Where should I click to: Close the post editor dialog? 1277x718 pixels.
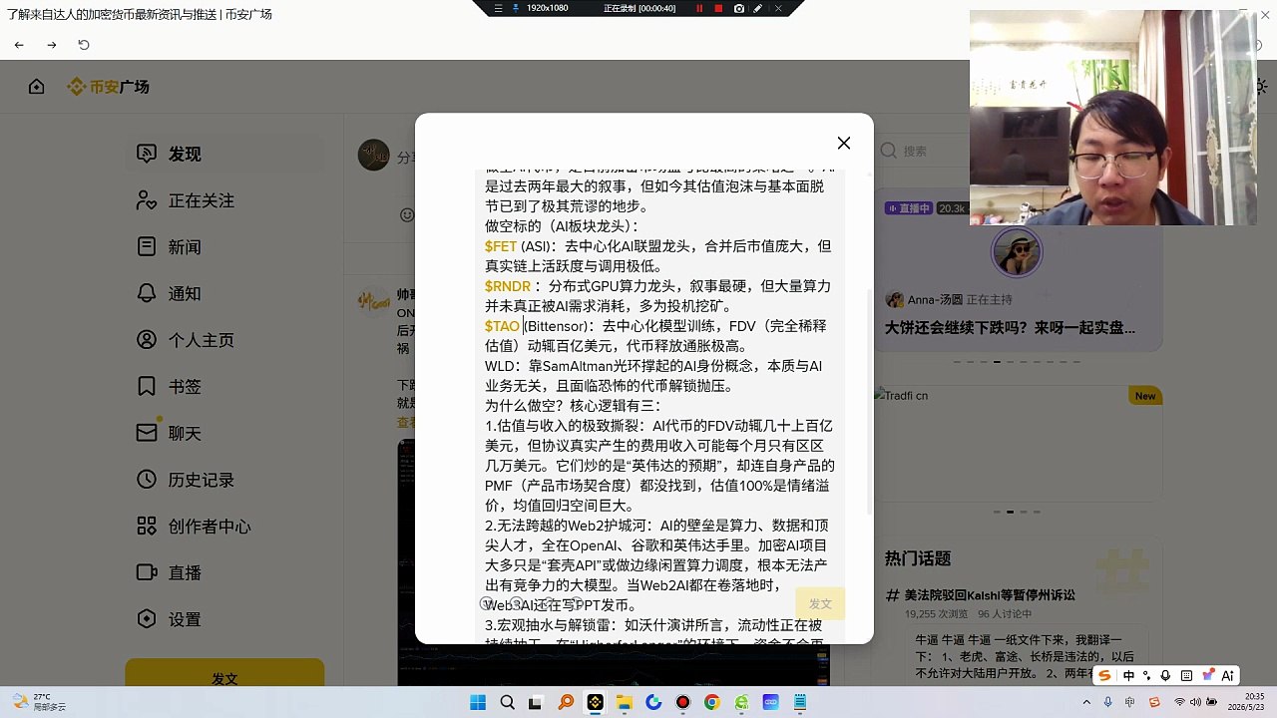click(844, 143)
